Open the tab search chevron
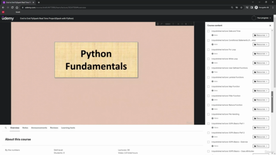This screenshot has width=276, height=155. tap(253, 2)
